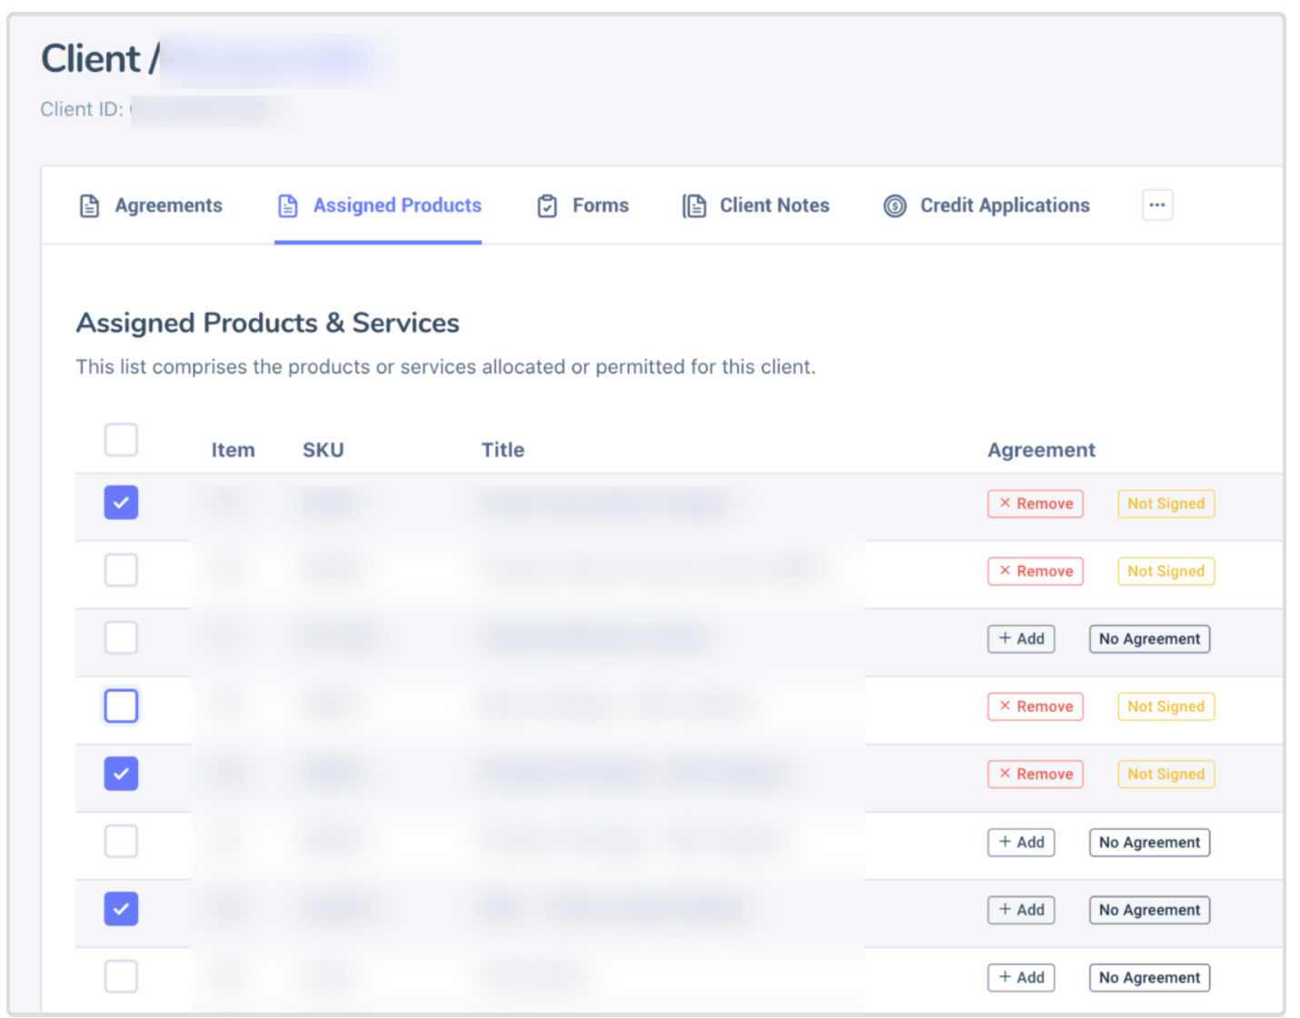
Task: Click the plus Add icon on the last row
Action: 1006,977
